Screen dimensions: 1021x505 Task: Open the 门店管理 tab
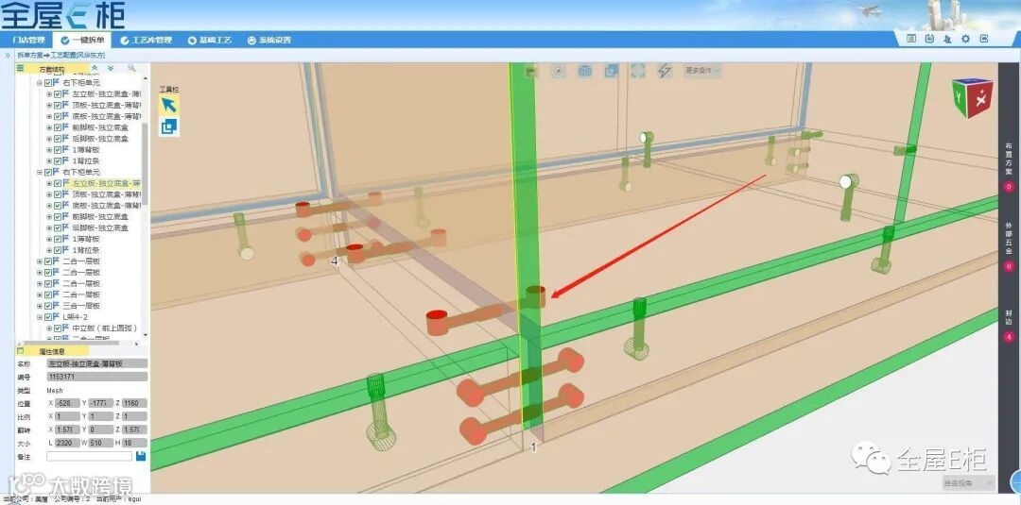tap(27, 40)
